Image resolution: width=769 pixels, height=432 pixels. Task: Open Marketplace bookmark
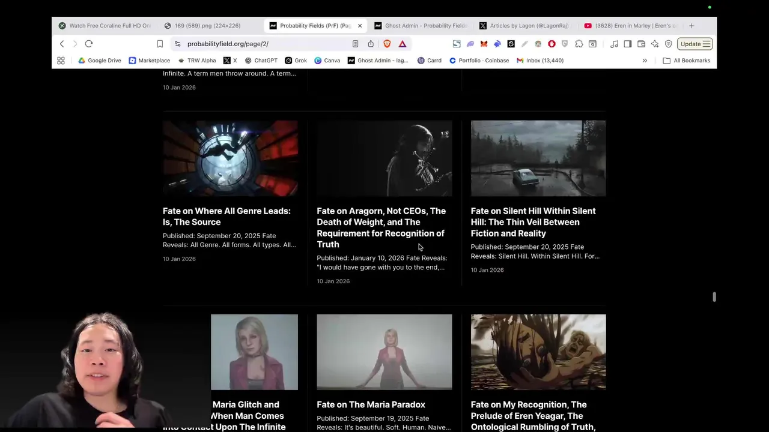149,61
